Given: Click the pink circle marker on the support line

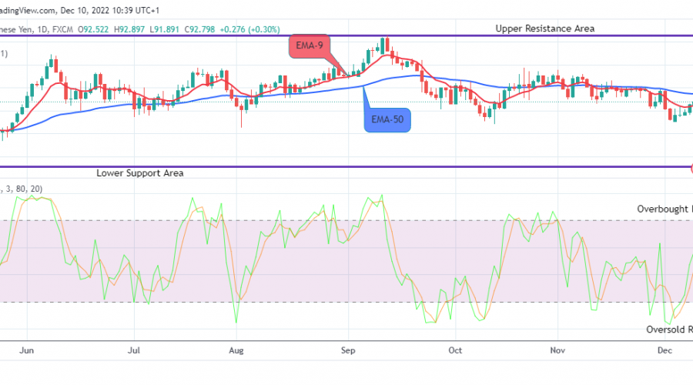Looking at the screenshot, I should pyautogui.click(x=690, y=168).
